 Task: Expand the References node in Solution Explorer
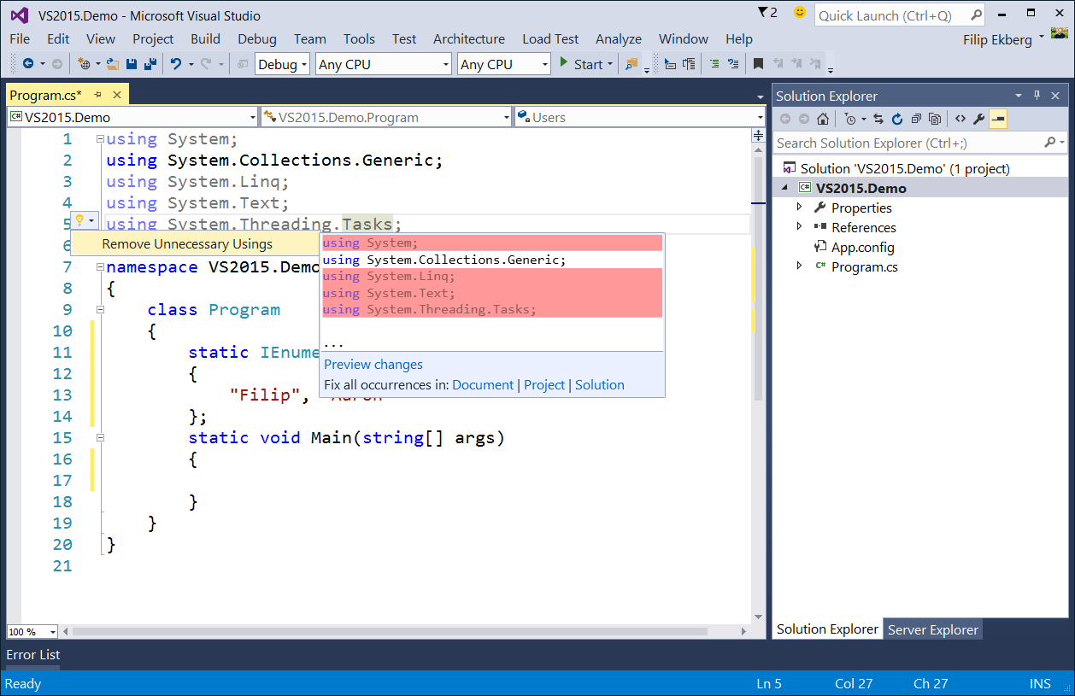[x=800, y=226]
